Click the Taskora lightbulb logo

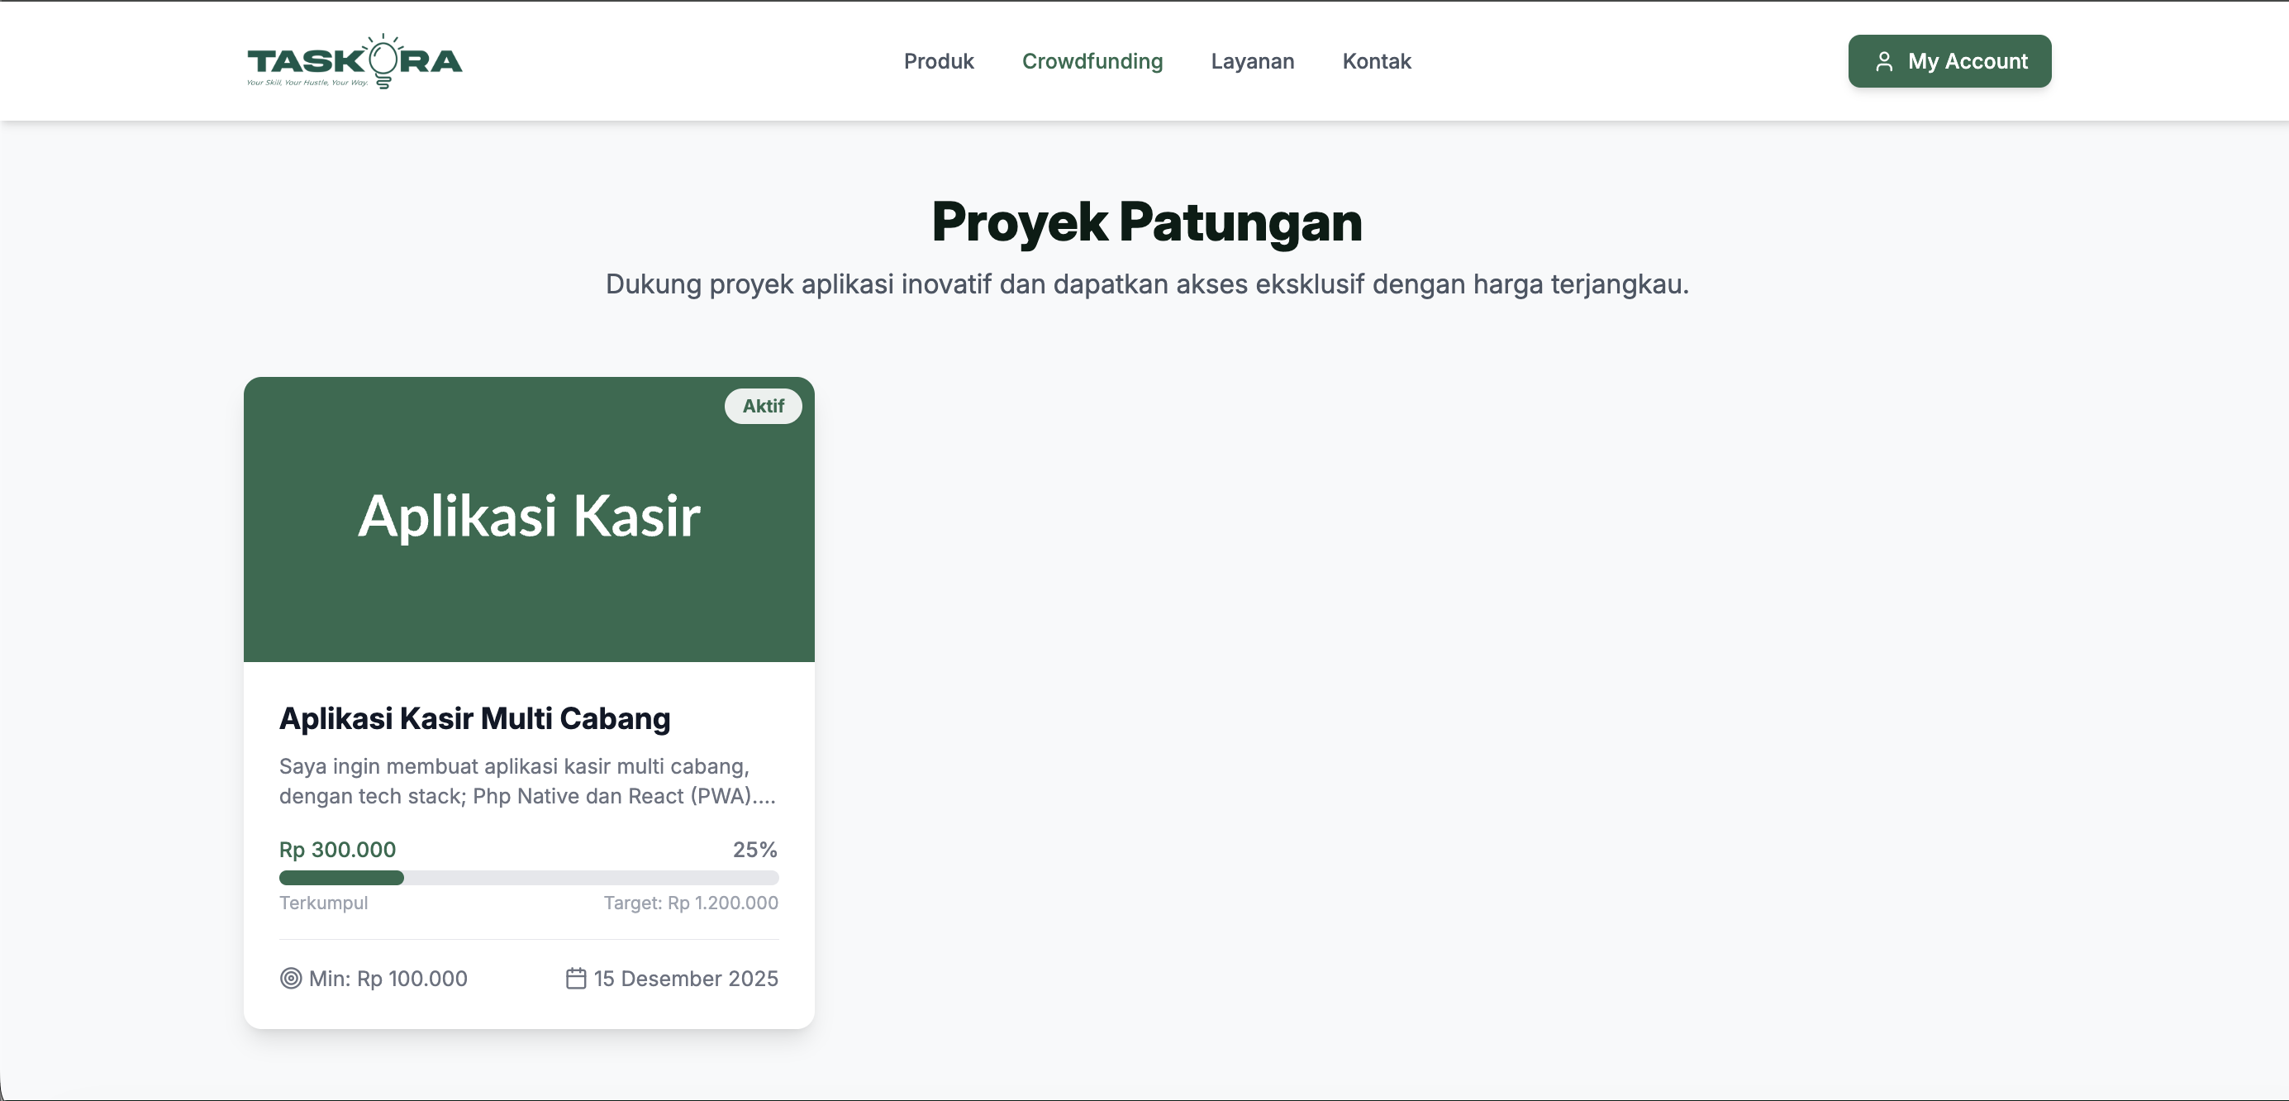tap(354, 61)
